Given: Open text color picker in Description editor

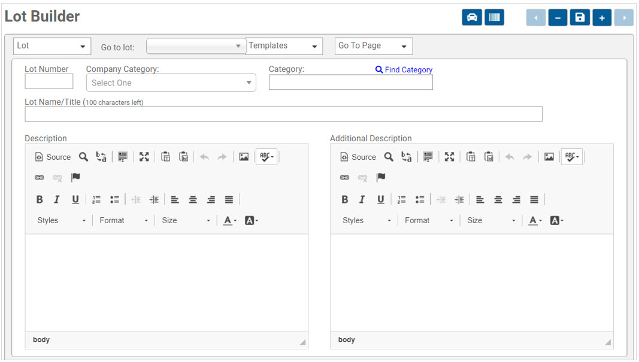Looking at the screenshot, I should tap(230, 220).
